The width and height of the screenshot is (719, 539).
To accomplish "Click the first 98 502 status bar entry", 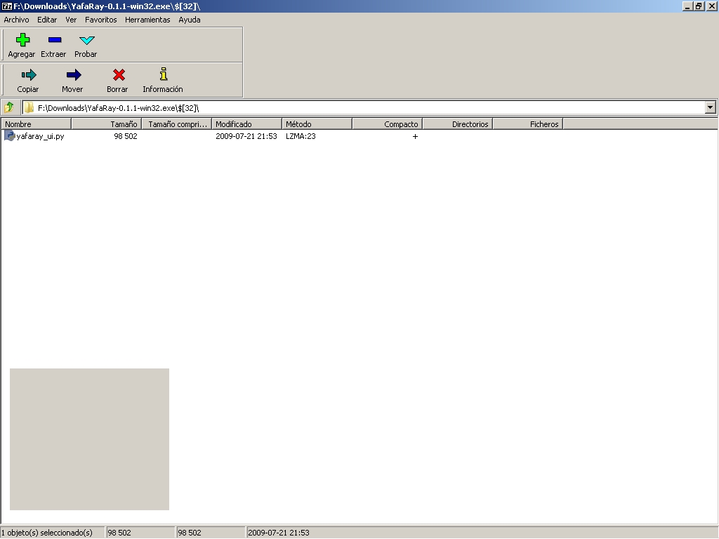I will click(x=119, y=533).
